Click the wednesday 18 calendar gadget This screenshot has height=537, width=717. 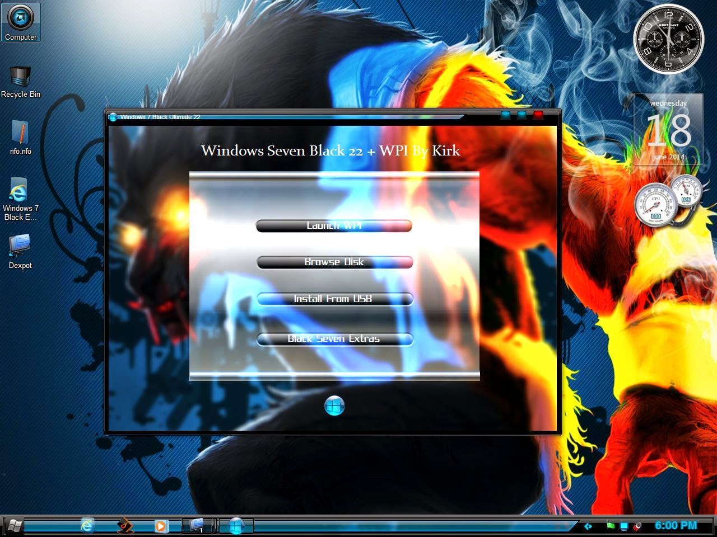(668, 129)
